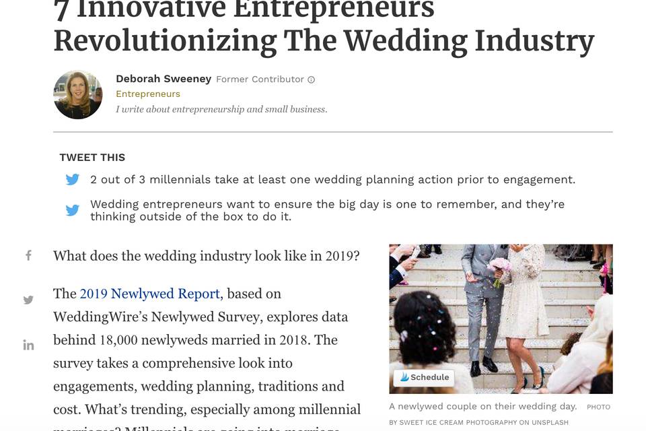Click the newlywed photo caption text

click(483, 406)
